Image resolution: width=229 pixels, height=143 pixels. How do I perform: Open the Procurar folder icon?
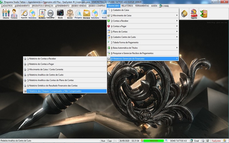(86, 14)
